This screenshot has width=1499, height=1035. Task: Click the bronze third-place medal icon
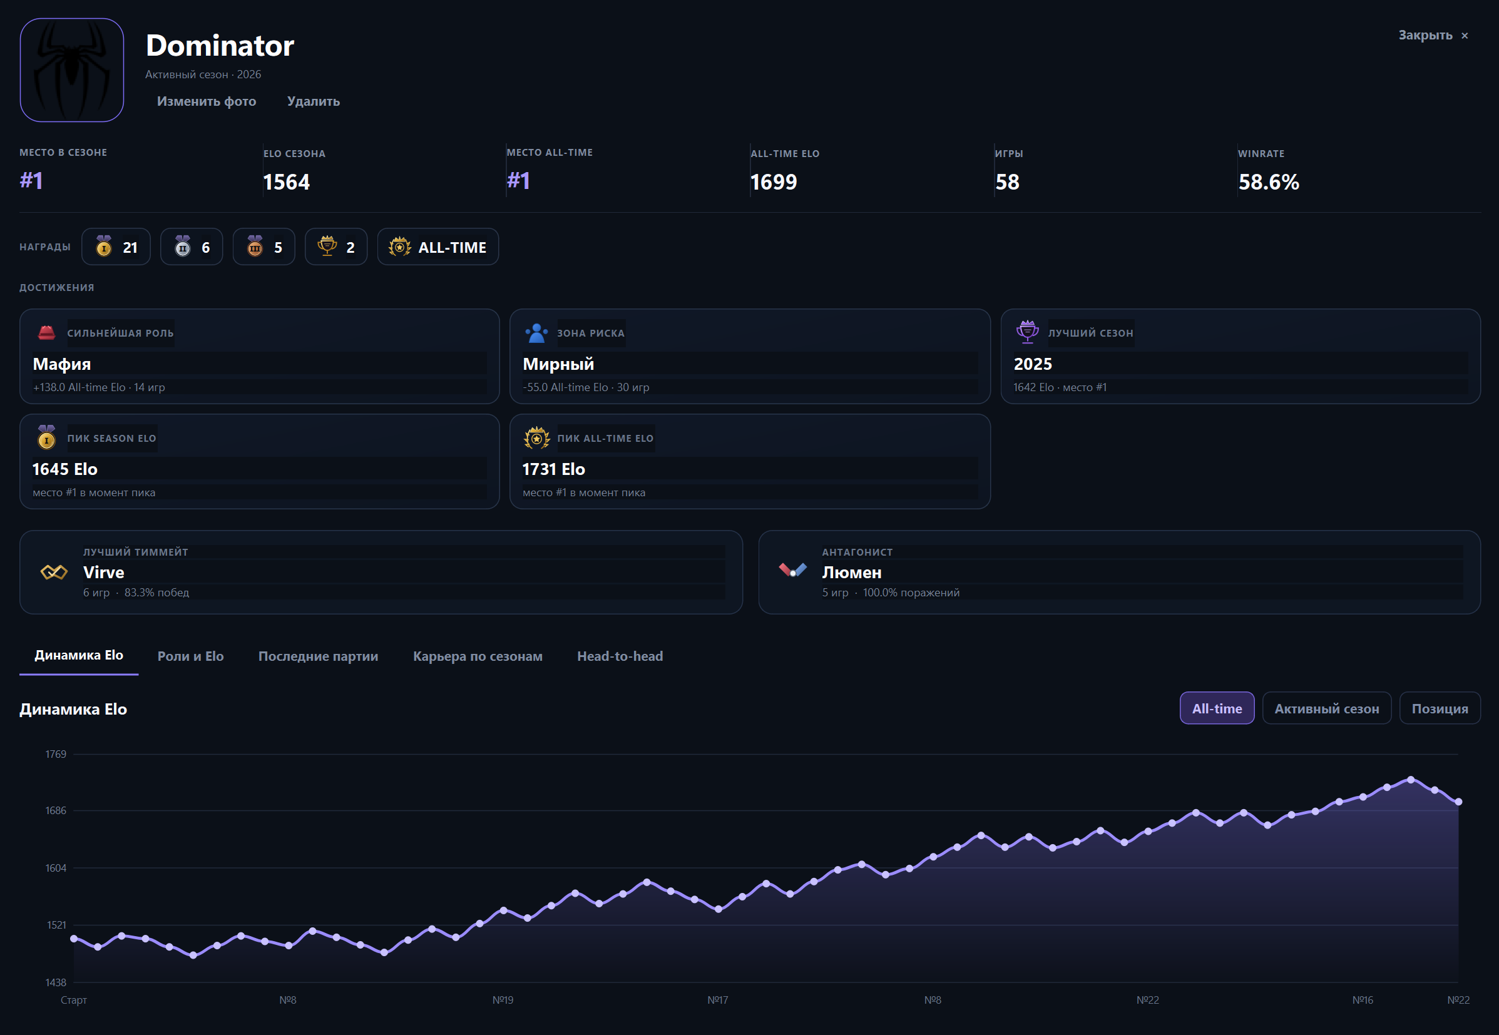[255, 247]
